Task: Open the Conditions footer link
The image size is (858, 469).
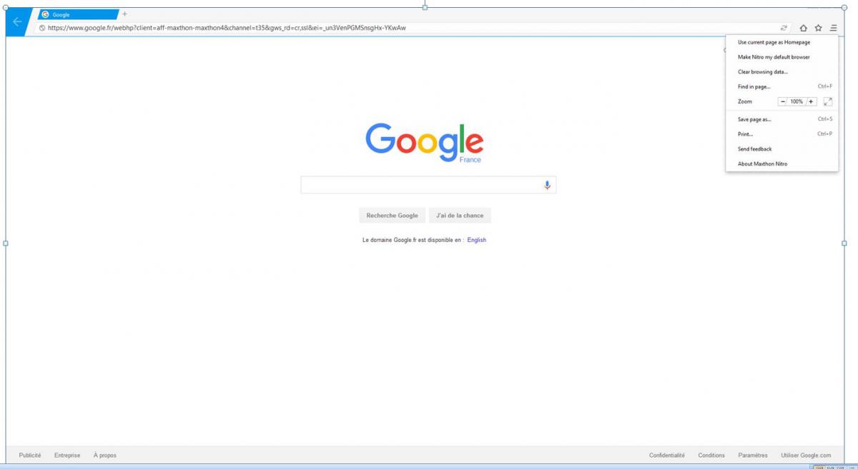Action: (711, 455)
